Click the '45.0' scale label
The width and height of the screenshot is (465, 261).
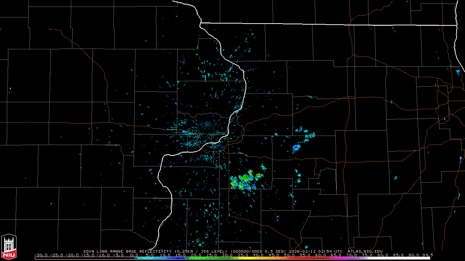[x=274, y=255]
